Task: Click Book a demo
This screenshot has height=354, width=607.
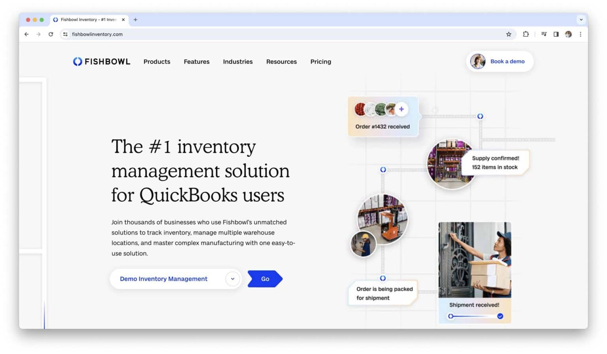Action: (507, 61)
